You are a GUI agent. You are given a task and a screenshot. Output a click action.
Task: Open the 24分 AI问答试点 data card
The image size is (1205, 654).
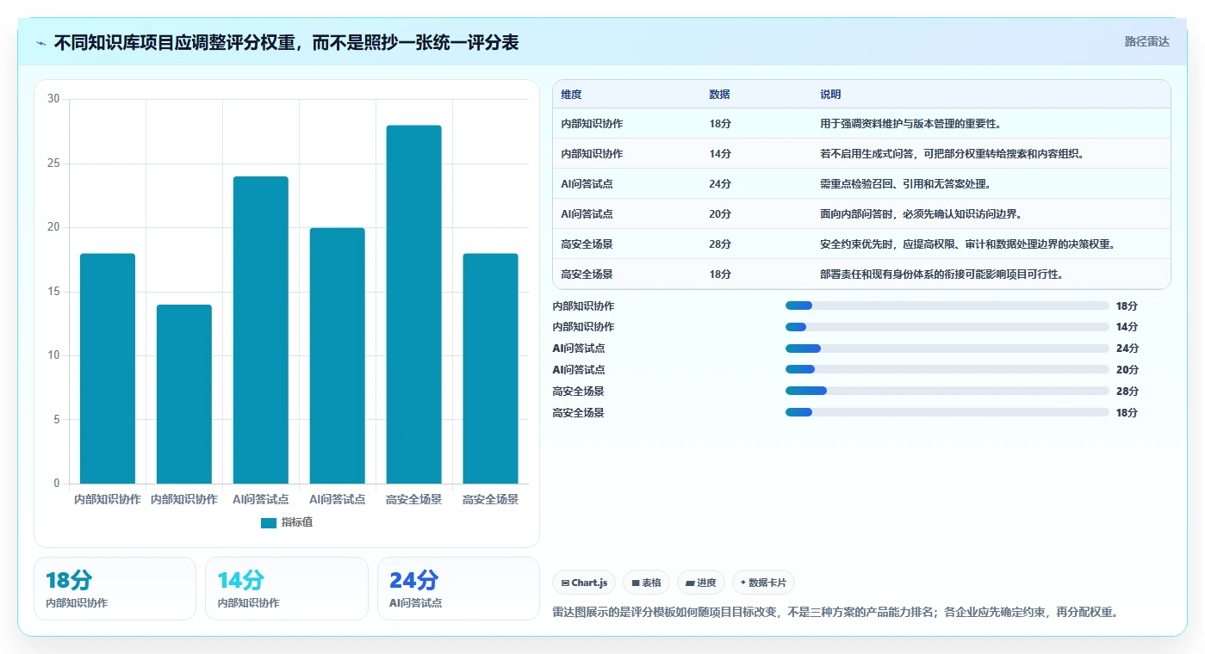click(x=458, y=589)
